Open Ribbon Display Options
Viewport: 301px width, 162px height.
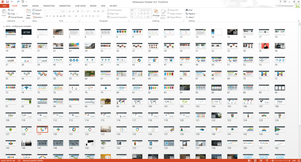[285, 2]
